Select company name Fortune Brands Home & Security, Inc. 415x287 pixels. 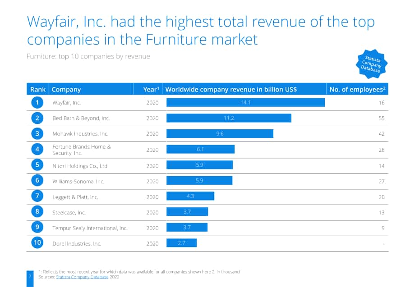click(x=82, y=150)
